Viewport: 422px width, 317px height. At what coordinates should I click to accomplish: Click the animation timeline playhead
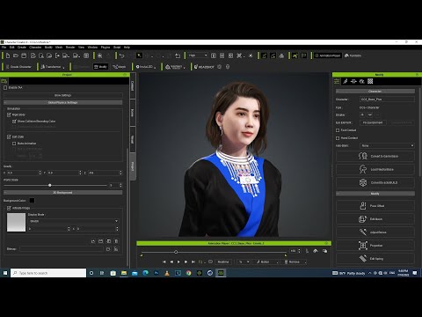click(x=176, y=252)
